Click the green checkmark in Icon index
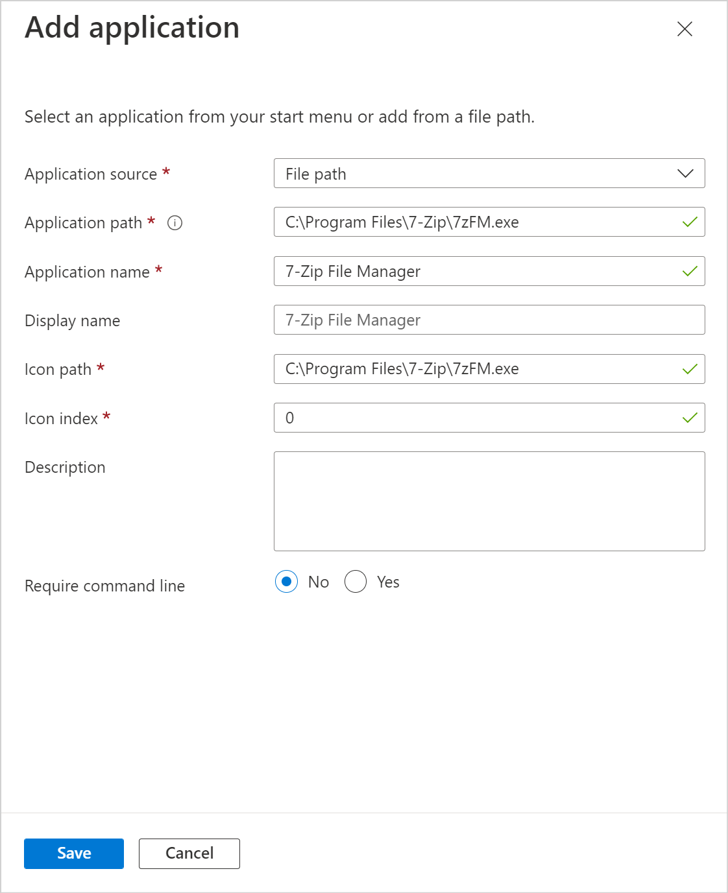The image size is (728, 893). tap(690, 418)
